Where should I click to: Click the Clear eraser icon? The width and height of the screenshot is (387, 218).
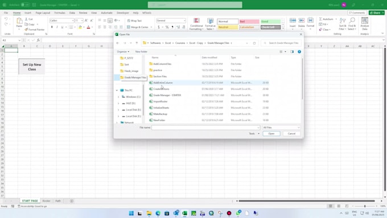click(x=320, y=30)
